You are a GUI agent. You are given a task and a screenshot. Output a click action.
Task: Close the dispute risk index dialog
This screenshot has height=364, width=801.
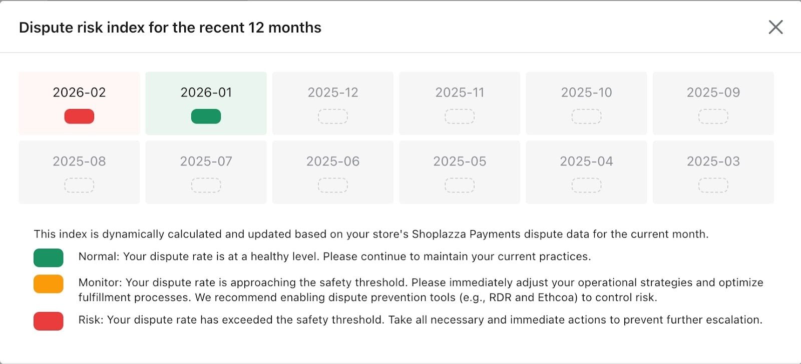point(775,27)
